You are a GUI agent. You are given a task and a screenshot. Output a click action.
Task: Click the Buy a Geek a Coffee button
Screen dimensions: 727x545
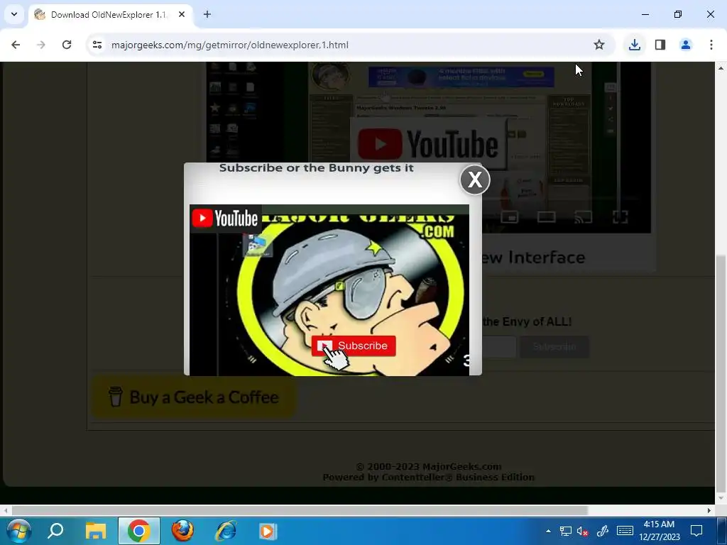(x=195, y=397)
